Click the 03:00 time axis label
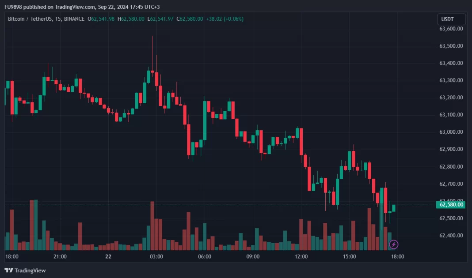Image resolution: width=472 pixels, height=278 pixels. [x=156, y=256]
